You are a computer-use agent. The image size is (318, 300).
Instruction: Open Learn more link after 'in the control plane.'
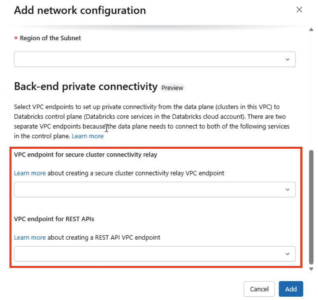[x=88, y=136]
